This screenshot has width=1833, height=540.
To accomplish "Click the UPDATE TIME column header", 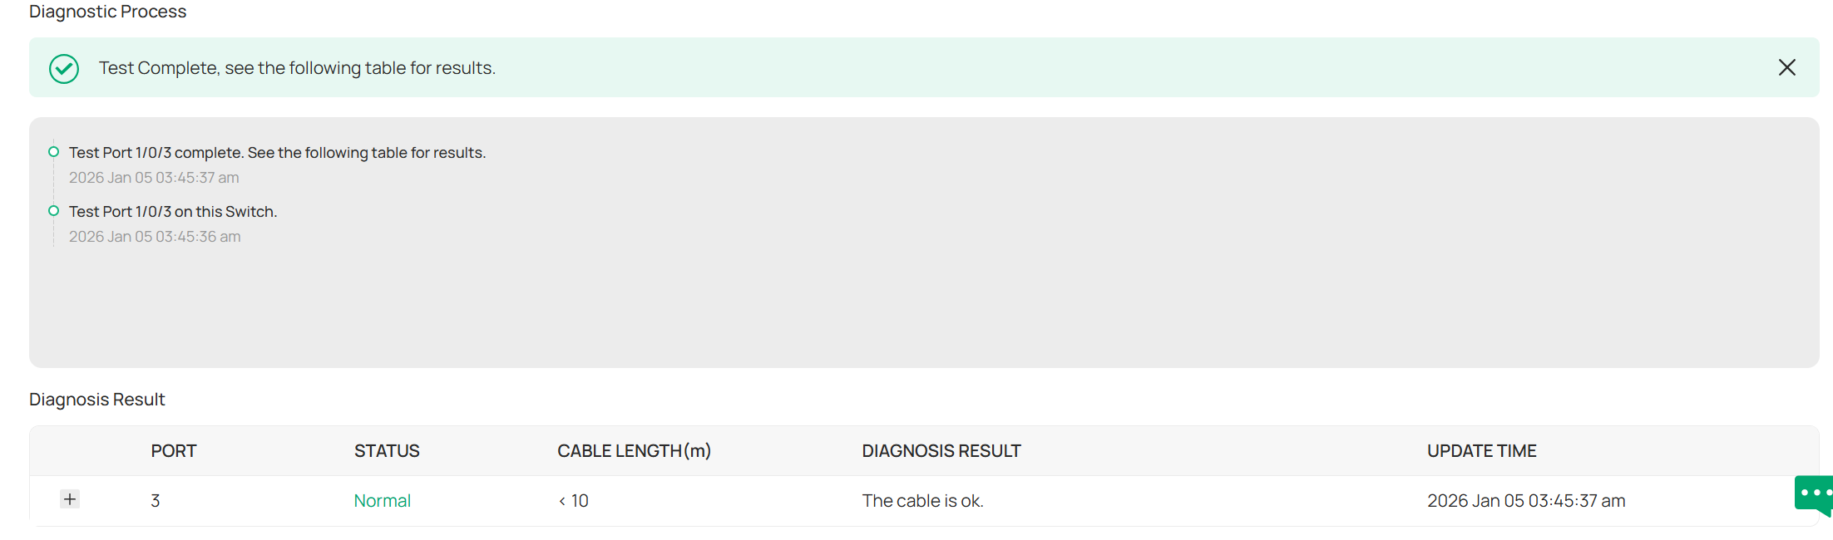I will pos(1481,450).
